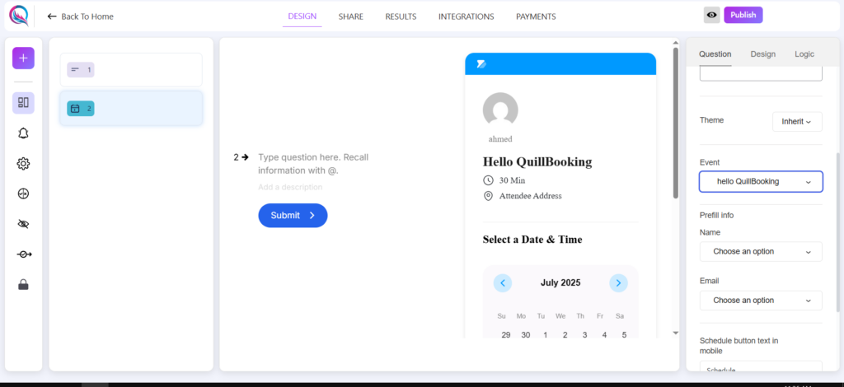Click preview scrollbar up arrow
Viewport: 844px width, 387px height.
676,43
